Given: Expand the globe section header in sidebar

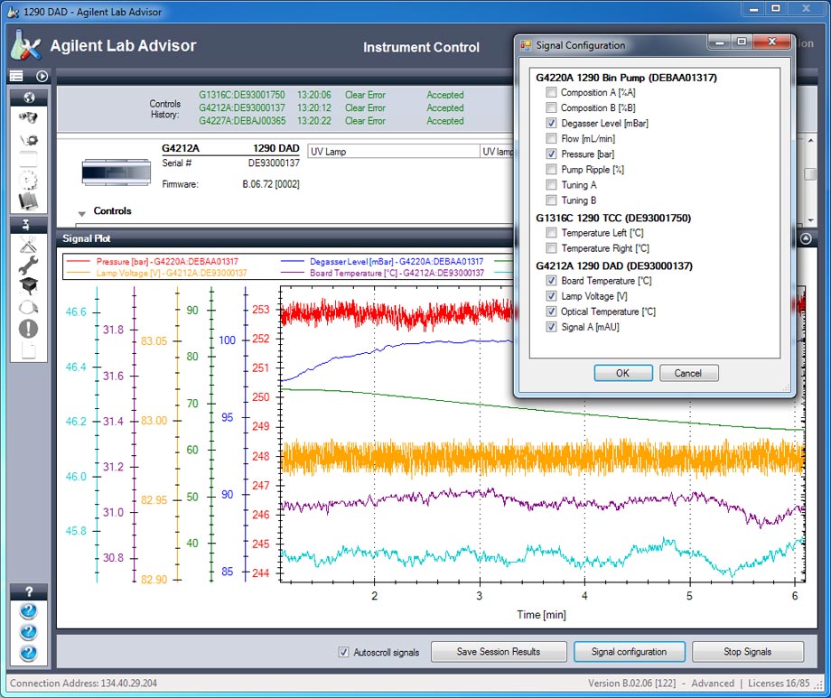Looking at the screenshot, I should coord(28,98).
